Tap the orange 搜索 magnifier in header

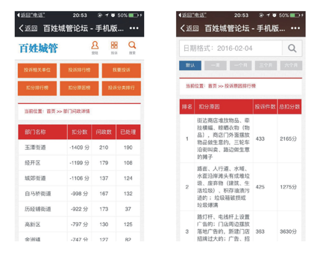coord(132,47)
